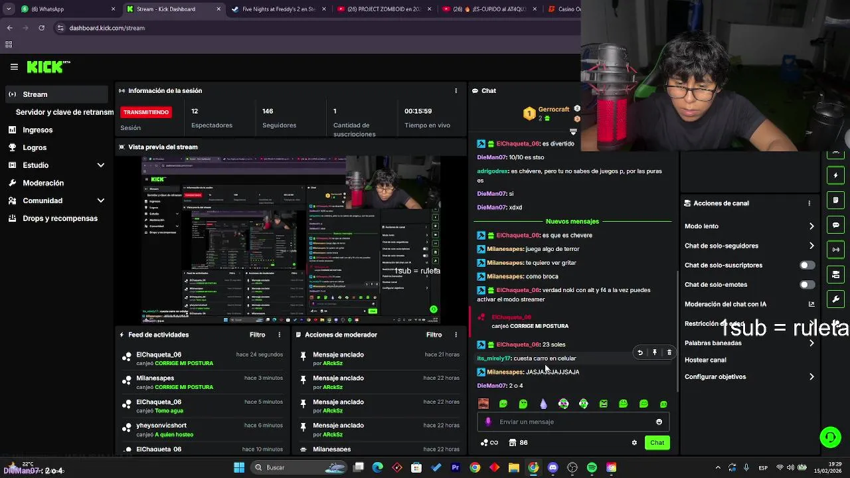Viewport: 850px width, 478px height.
Task: Click yheysonvicshort A quien hosteo activity
Action: point(203,430)
